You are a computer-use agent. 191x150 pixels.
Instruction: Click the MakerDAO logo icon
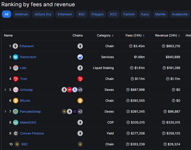coord(16,122)
